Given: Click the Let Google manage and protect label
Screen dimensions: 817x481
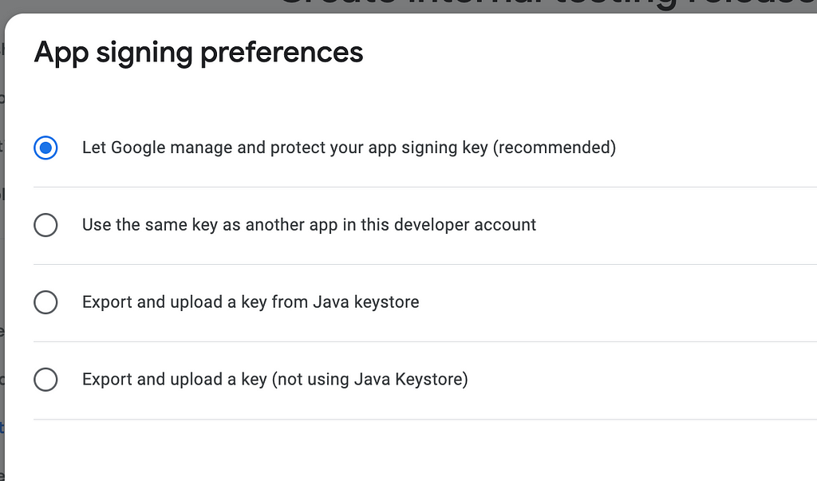Looking at the screenshot, I should 349,148.
